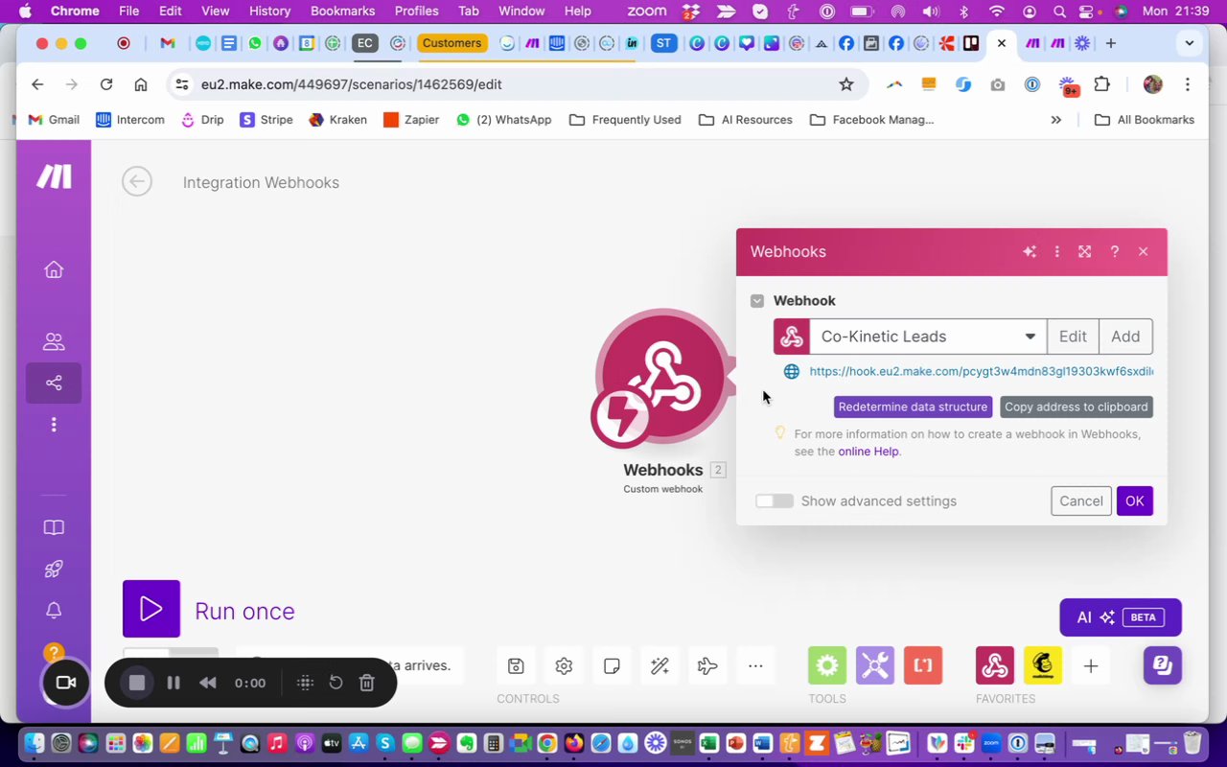Click the AI sparkle icon in Webhooks panel
Screen dimensions: 1227x767
(1030, 251)
